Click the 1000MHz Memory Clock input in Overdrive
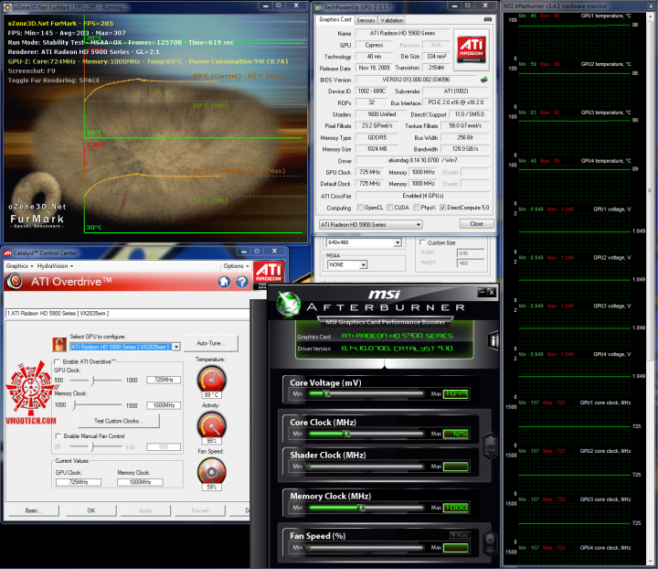Viewport: 658px width, 569px height. coord(164,405)
